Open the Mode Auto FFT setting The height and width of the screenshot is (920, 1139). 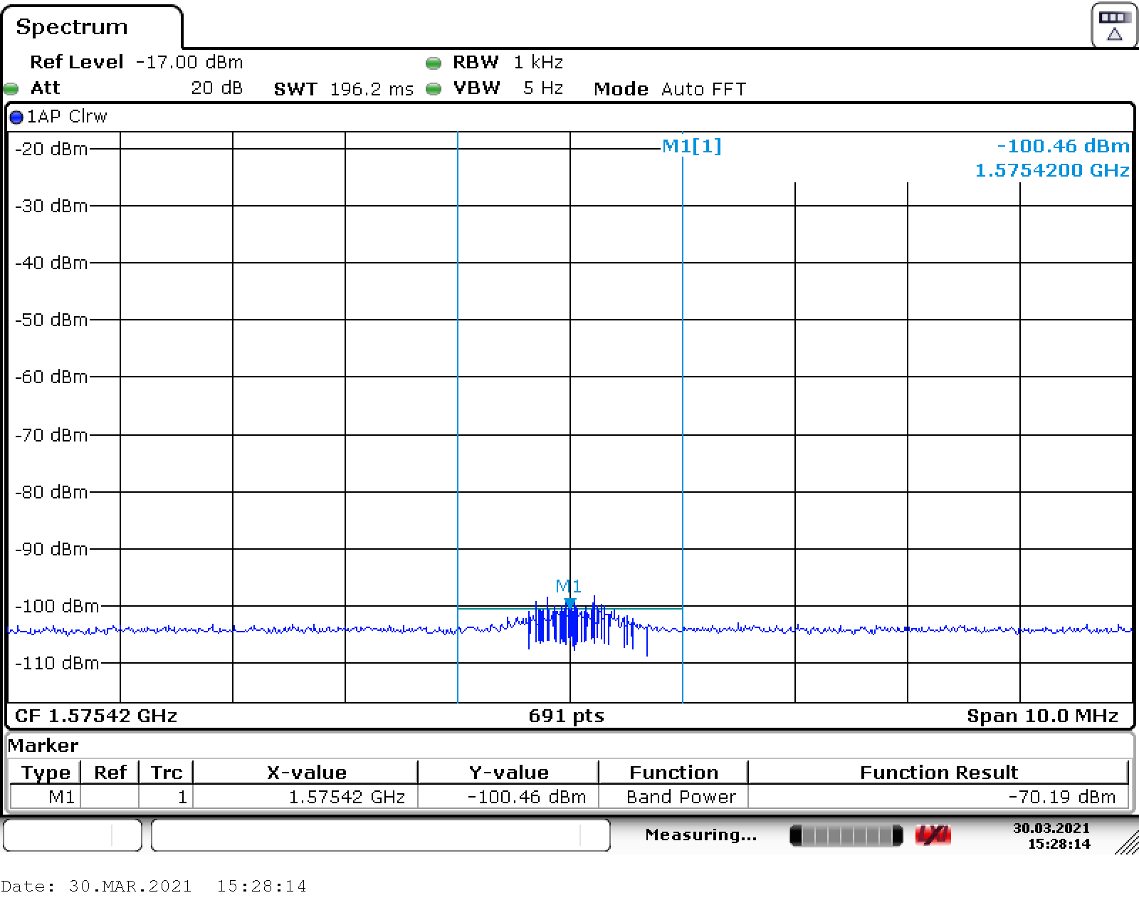[x=669, y=89]
